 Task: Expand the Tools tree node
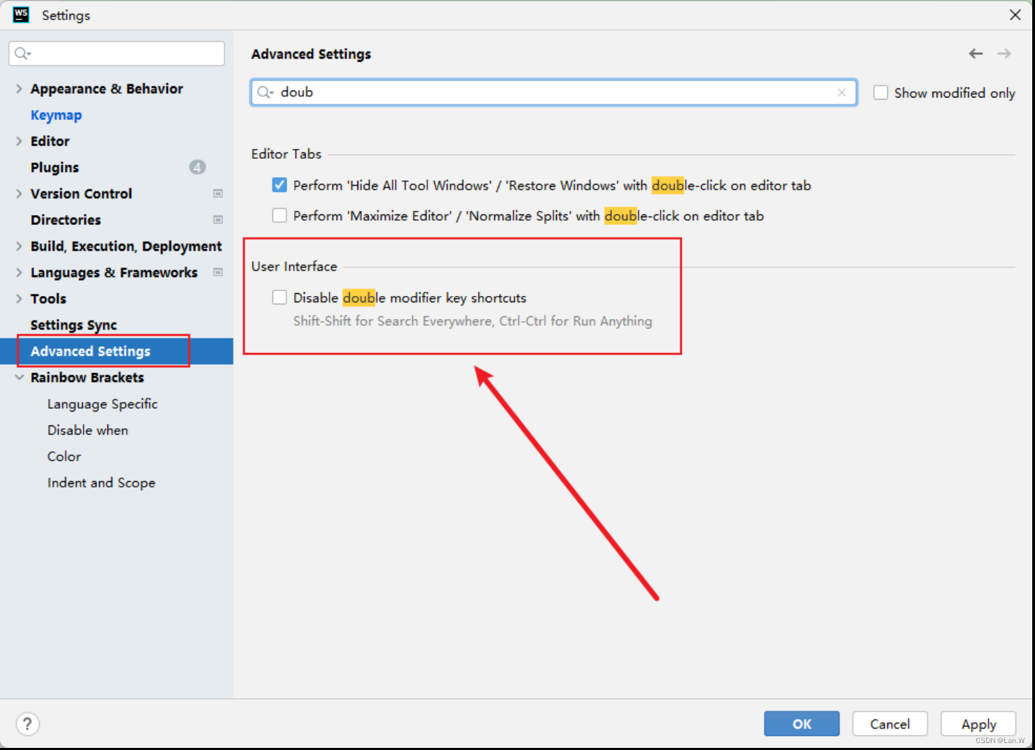19,299
